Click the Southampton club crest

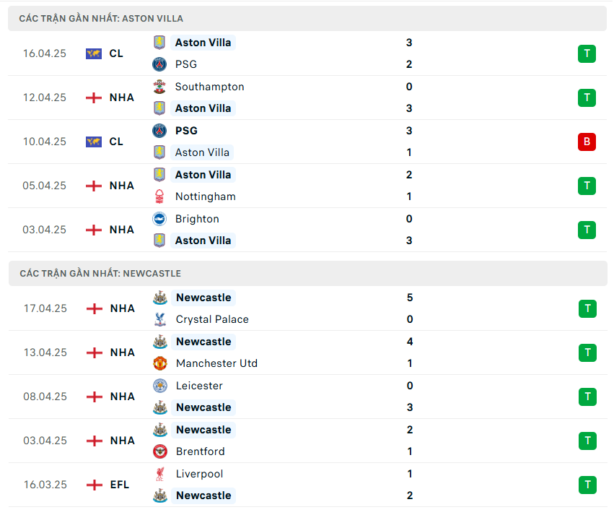pyautogui.click(x=159, y=87)
